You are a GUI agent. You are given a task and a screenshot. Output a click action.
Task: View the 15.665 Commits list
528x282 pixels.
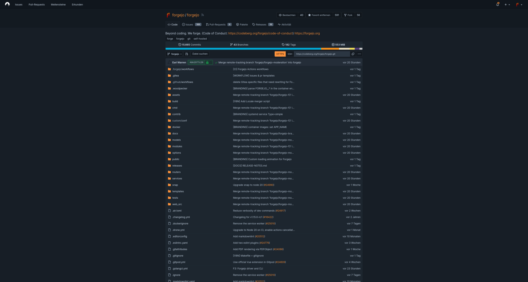(x=190, y=45)
